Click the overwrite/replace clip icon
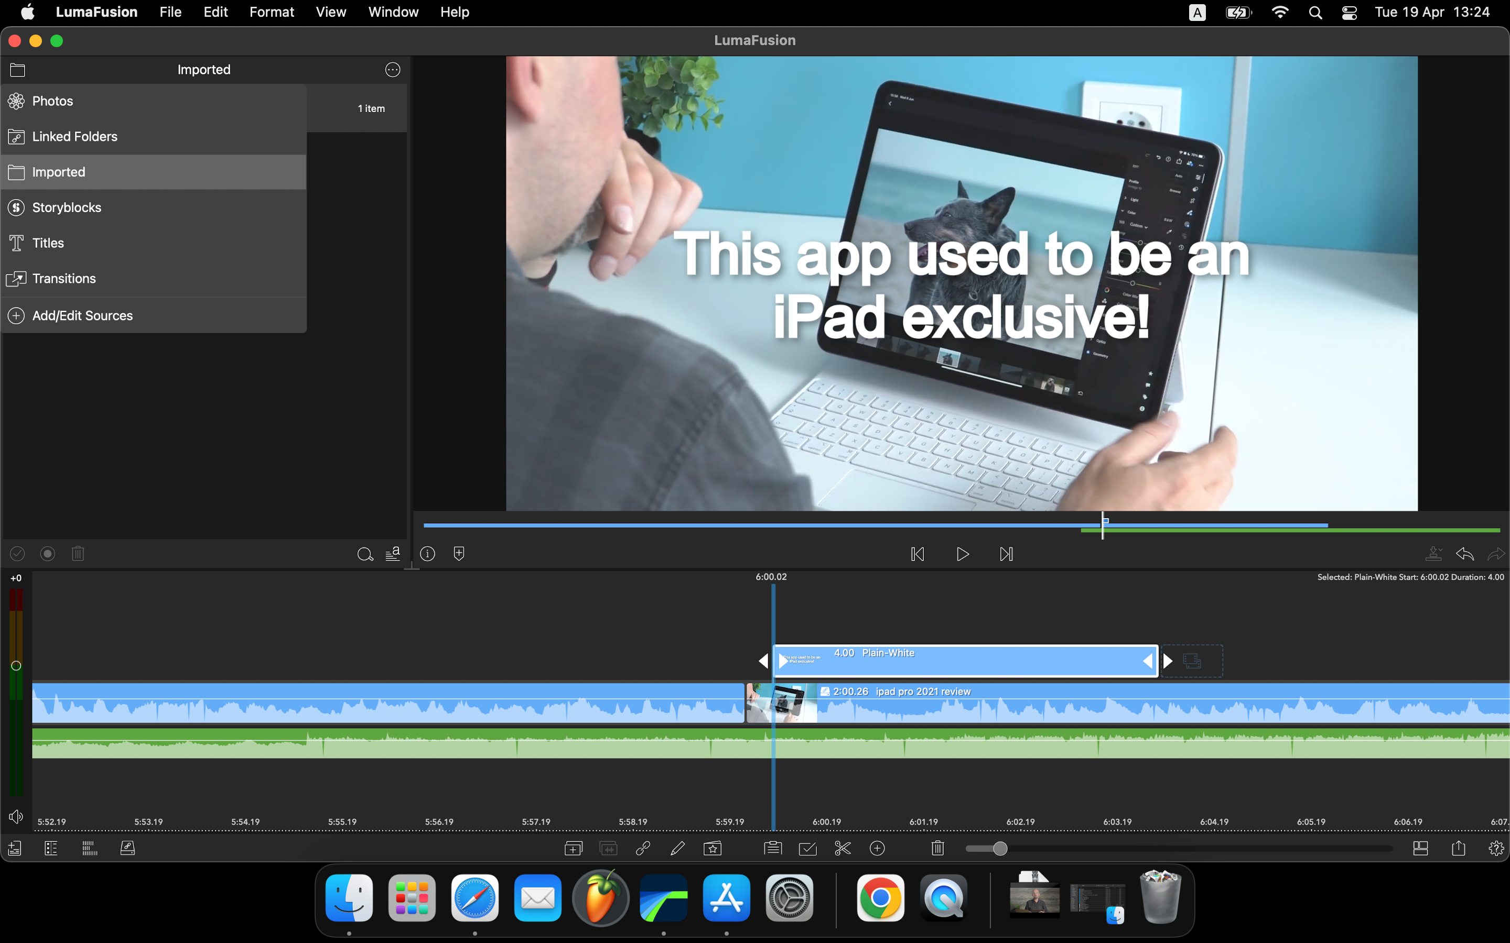This screenshot has height=943, width=1510. click(608, 849)
